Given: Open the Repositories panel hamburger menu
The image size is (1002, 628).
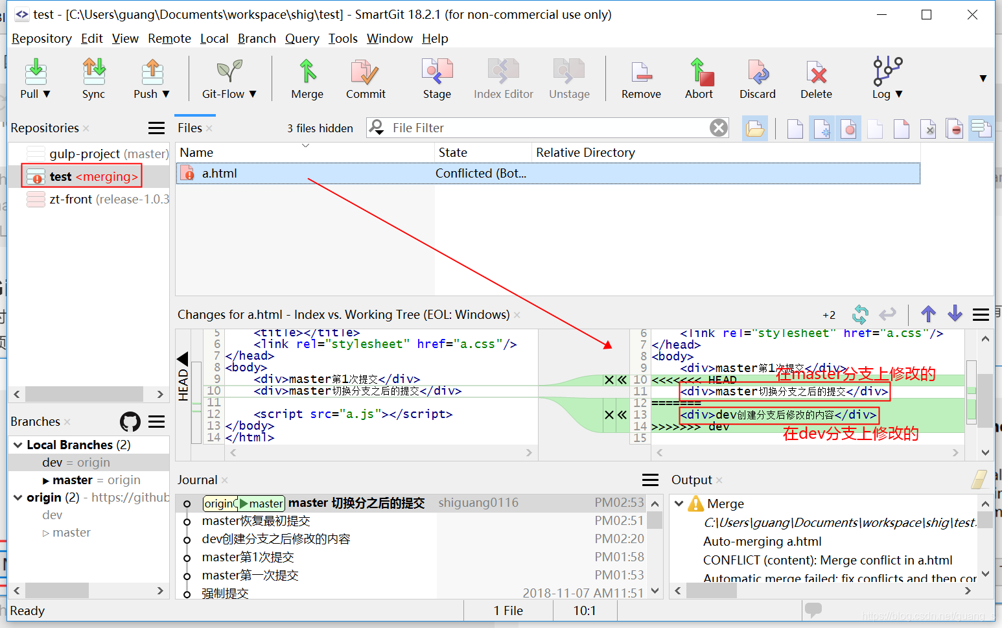Looking at the screenshot, I should [156, 128].
